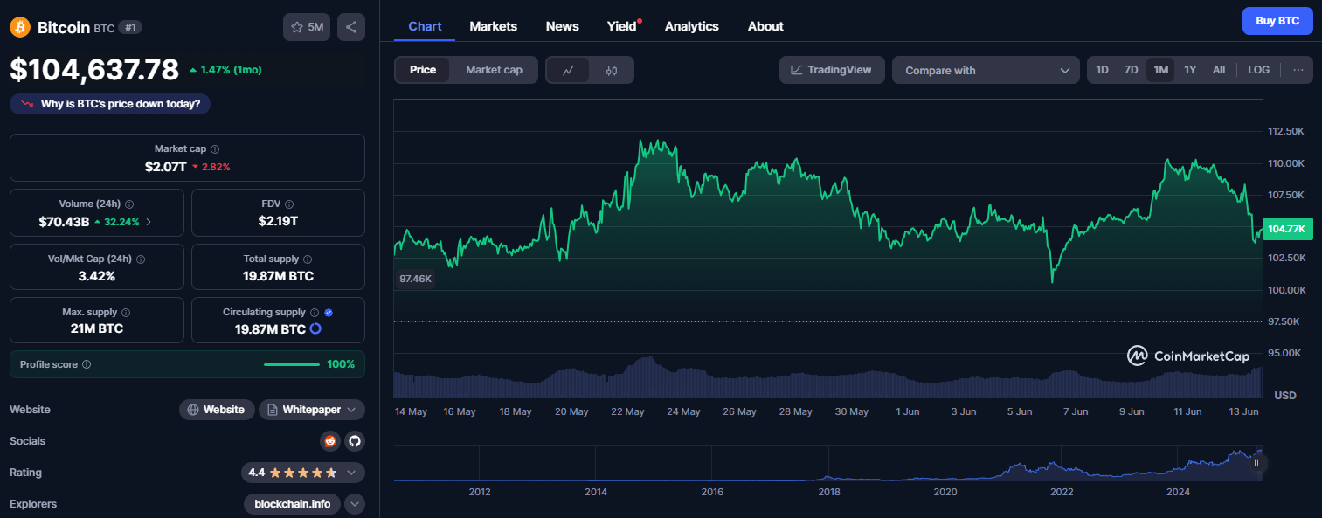1322x518 pixels.
Task: Click the volume bars area
Action: click(x=827, y=377)
